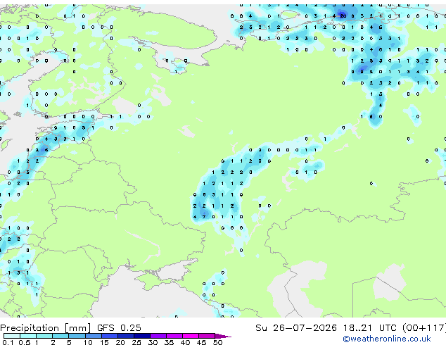The width and height of the screenshot is (446, 345).
Task: Click the lightest 0.1–0.5 mm legend swatch
Action: tap(12, 336)
